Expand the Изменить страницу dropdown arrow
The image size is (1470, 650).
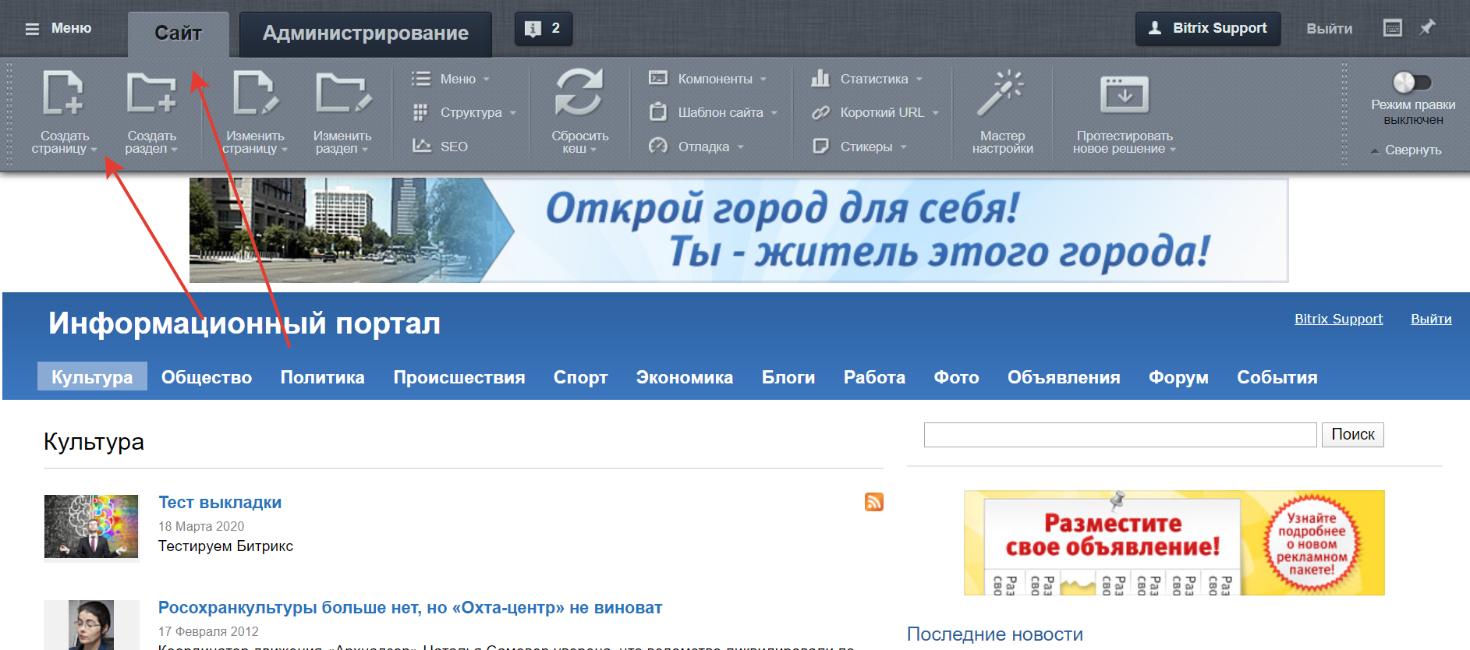coord(284,150)
